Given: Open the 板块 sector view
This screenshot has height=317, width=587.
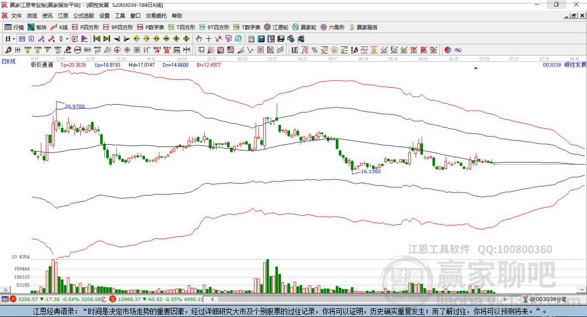Looking at the screenshot, I should [x=37, y=27].
